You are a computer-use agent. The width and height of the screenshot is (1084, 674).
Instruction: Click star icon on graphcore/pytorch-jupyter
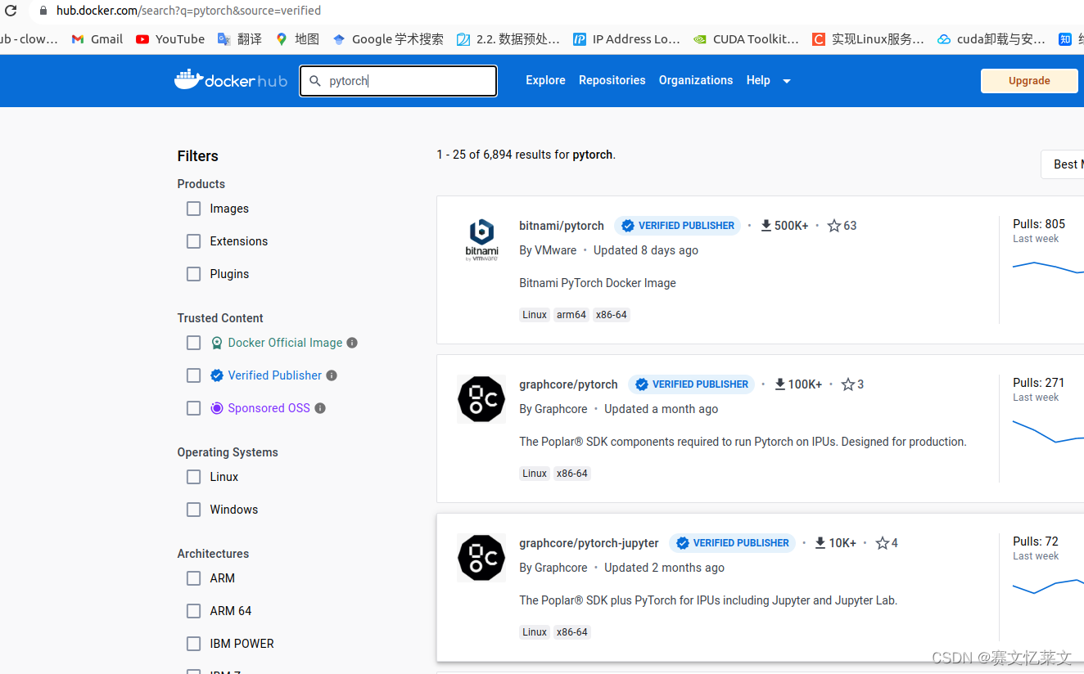tap(883, 543)
